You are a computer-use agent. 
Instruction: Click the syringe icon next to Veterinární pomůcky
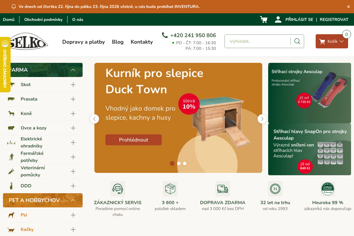click(x=11, y=171)
